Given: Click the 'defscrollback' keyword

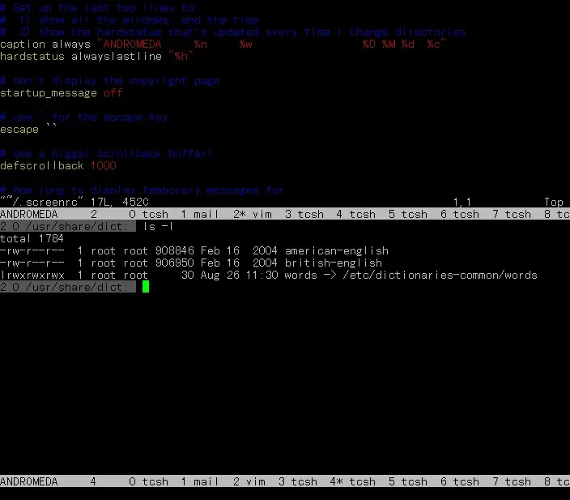Looking at the screenshot, I should pos(42,166).
